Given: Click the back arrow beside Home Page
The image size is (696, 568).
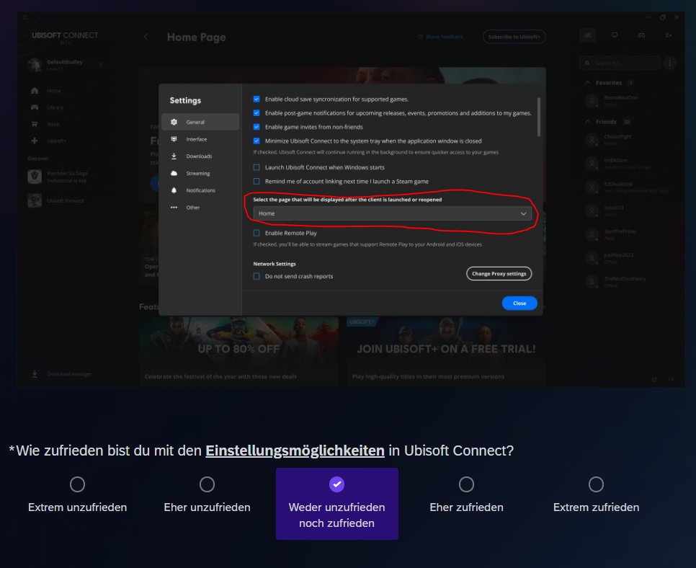Looking at the screenshot, I should pyautogui.click(x=146, y=37).
